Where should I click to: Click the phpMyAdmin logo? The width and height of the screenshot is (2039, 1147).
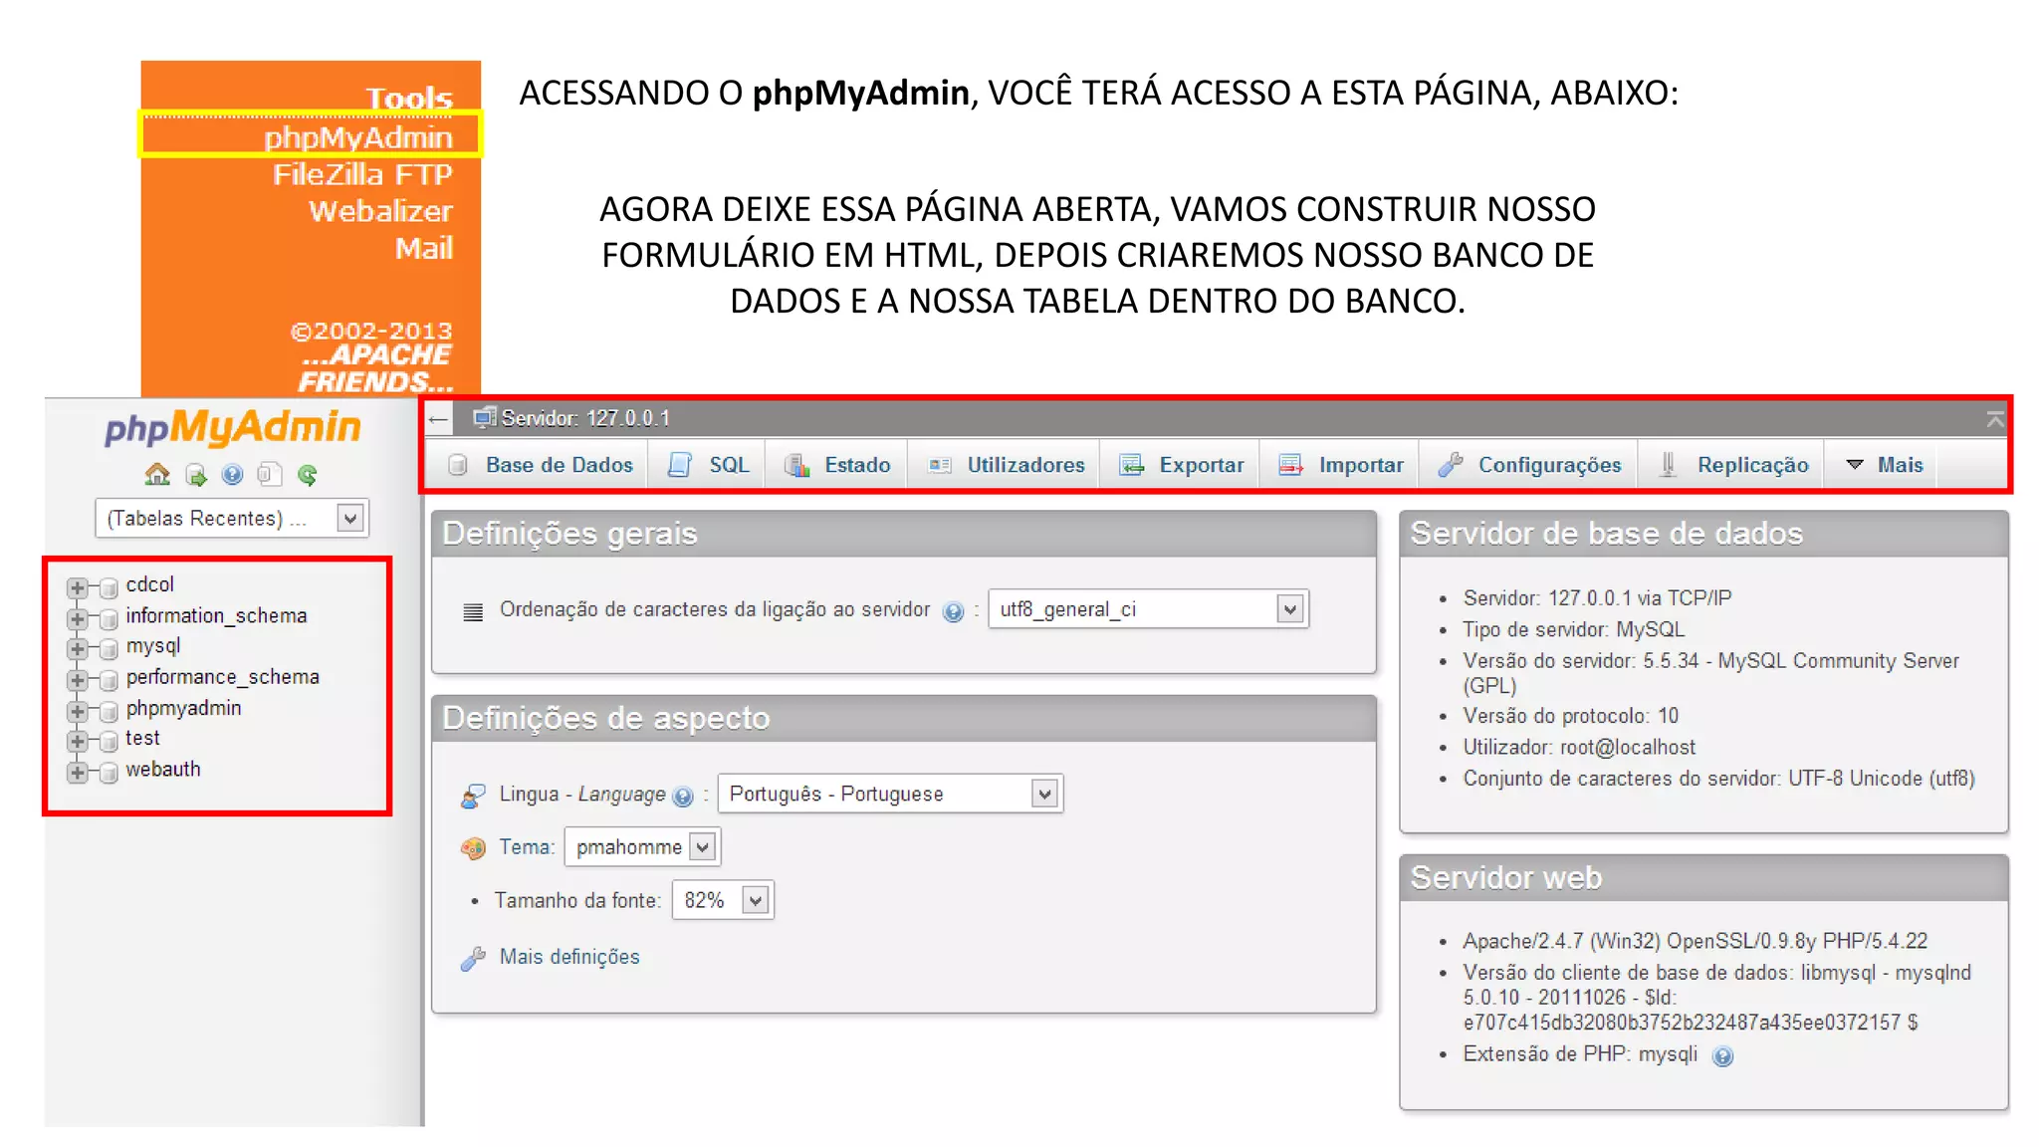[x=232, y=428]
